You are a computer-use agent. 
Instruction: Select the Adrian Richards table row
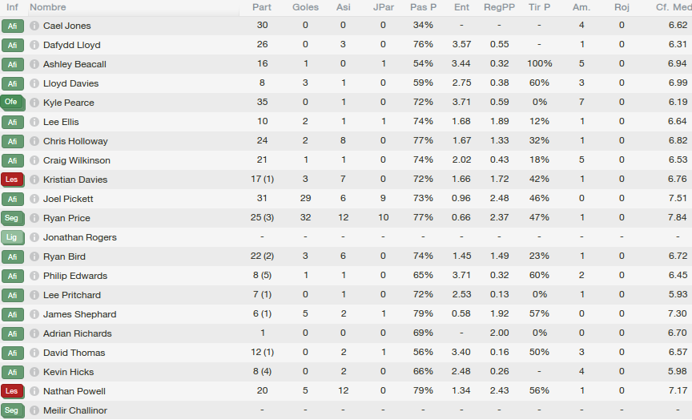tap(346, 333)
